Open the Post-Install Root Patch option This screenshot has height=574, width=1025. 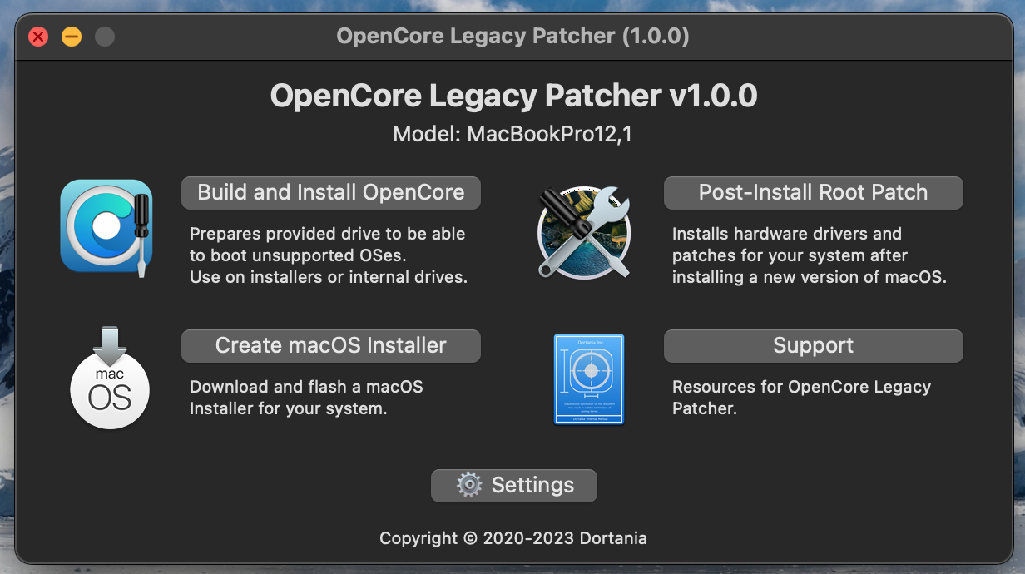(813, 192)
